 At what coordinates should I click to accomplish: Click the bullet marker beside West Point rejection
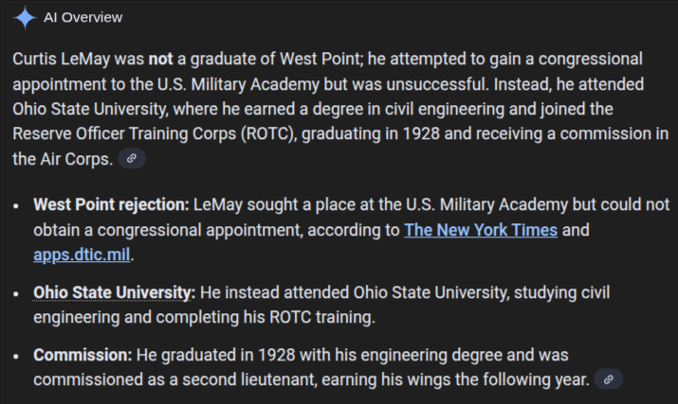17,205
